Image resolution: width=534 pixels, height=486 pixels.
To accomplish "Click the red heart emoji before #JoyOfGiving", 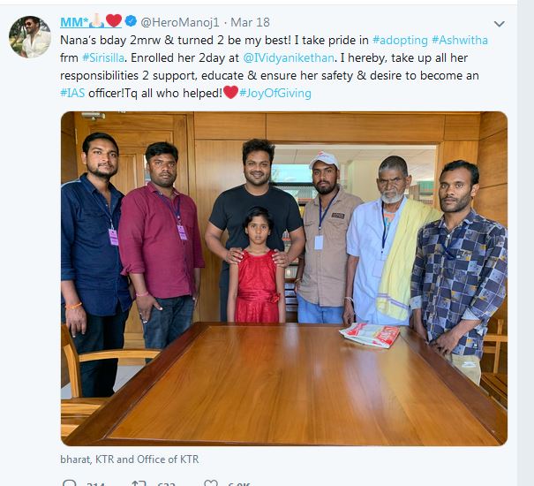I will 229,94.
